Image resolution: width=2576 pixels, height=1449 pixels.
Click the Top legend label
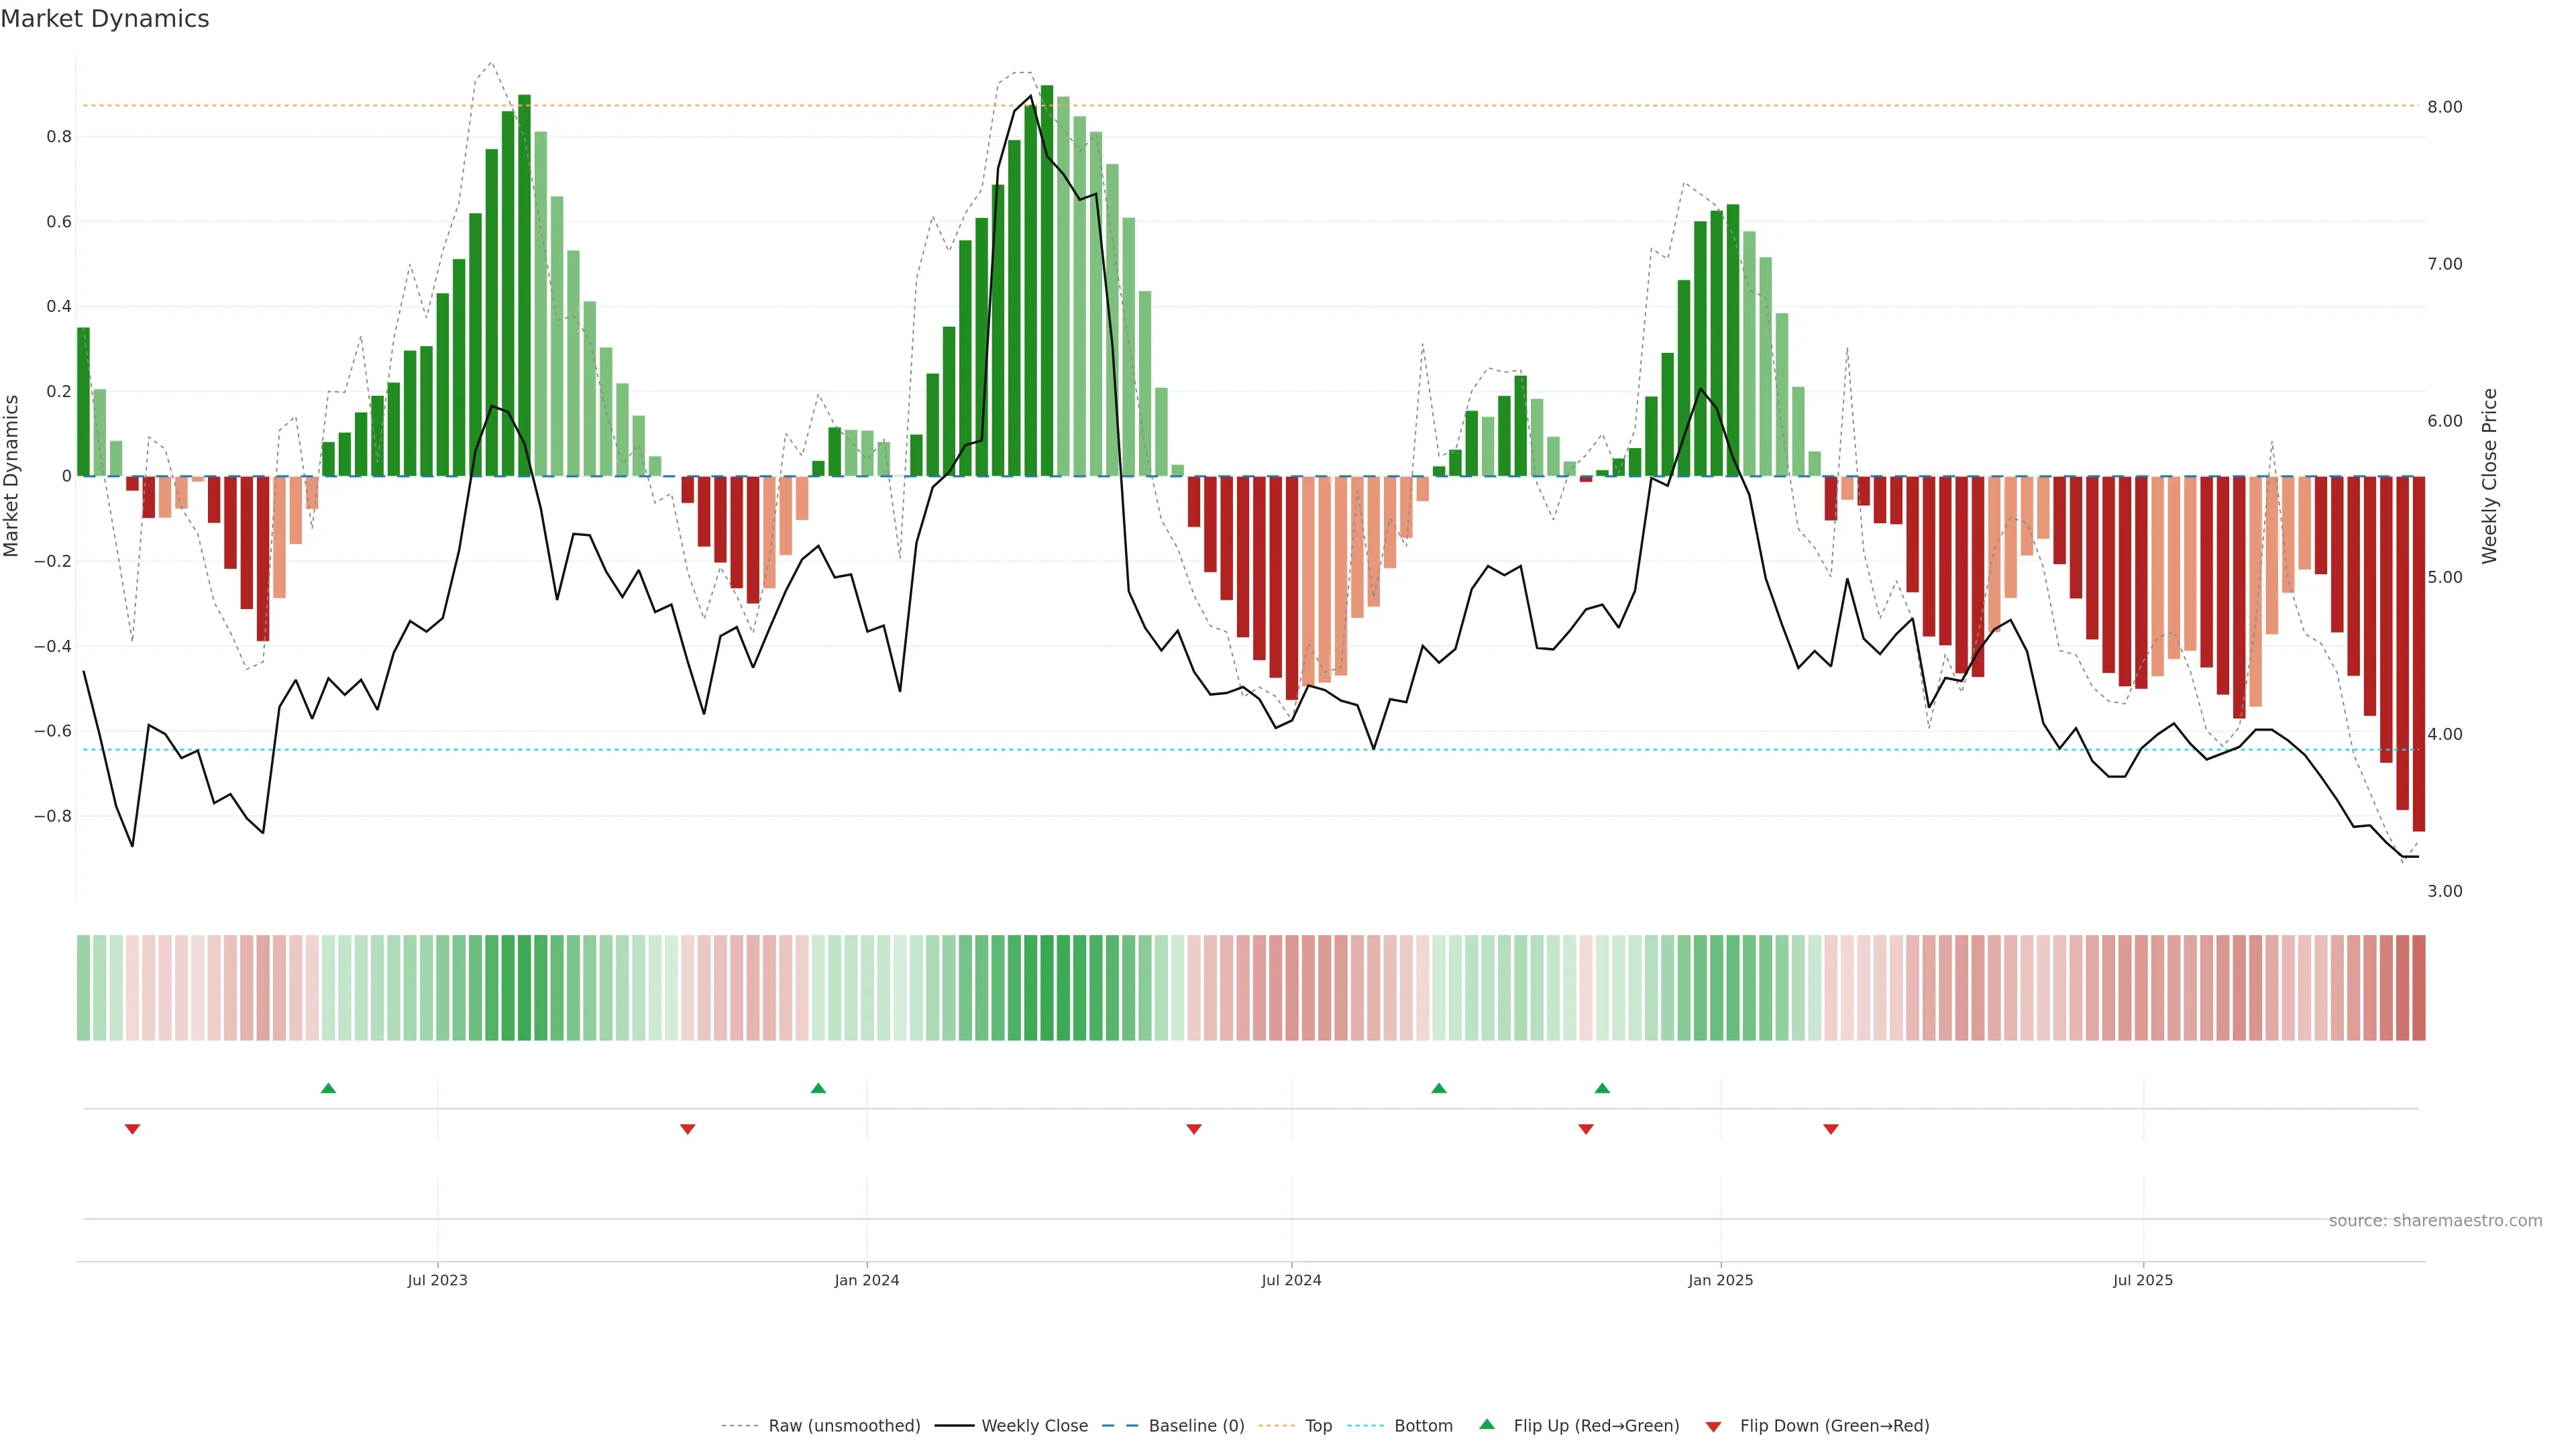[1318, 1426]
